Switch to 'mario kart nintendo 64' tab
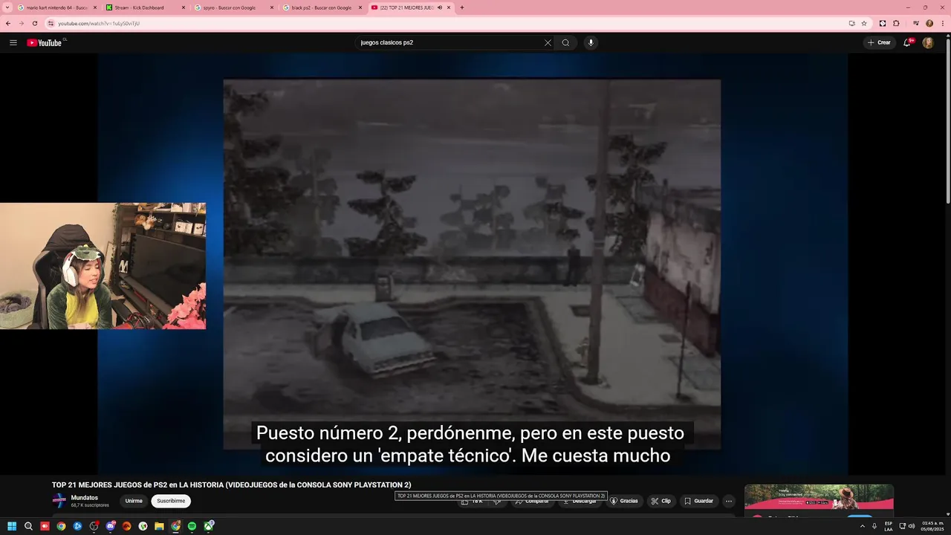Viewport: 951px width, 535px height. coord(57,7)
